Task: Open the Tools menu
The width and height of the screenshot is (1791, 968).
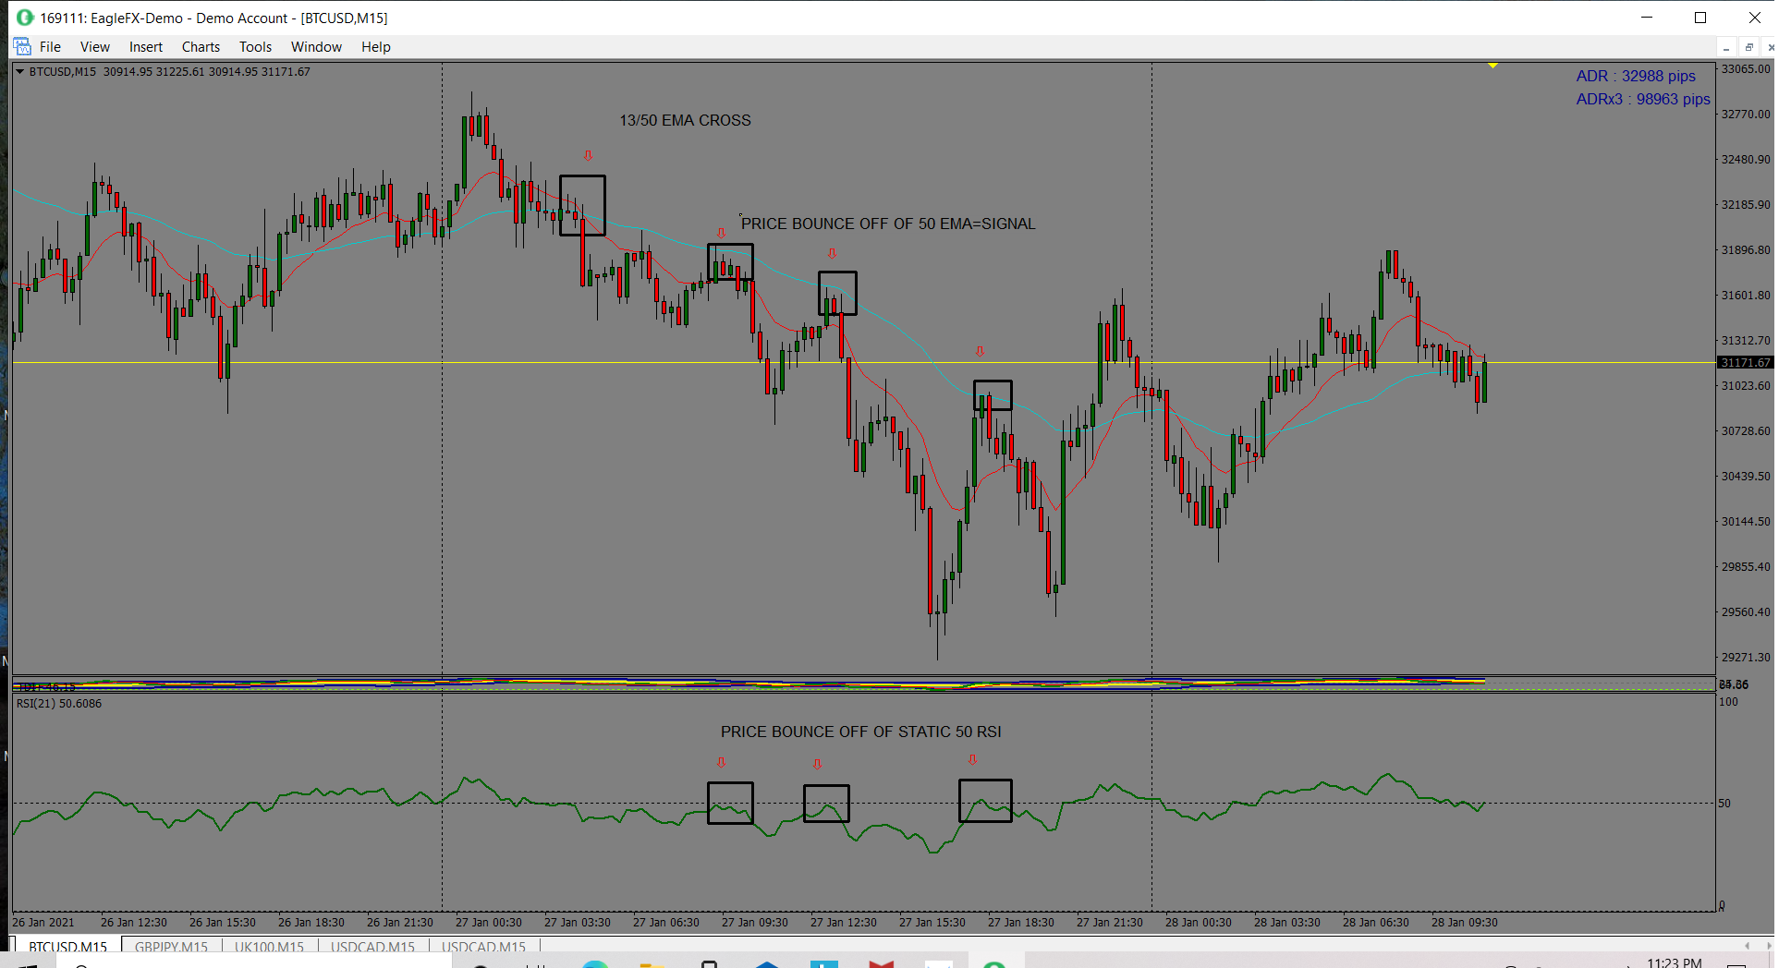Action: click(255, 46)
